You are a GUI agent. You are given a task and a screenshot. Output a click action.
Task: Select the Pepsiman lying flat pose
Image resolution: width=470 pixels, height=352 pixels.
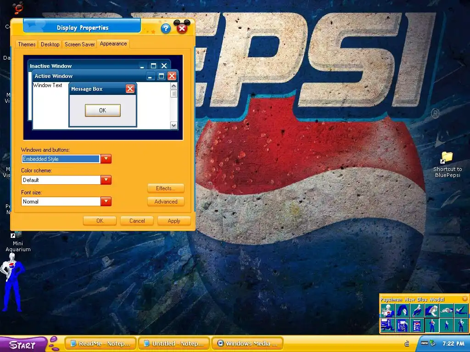(x=446, y=310)
